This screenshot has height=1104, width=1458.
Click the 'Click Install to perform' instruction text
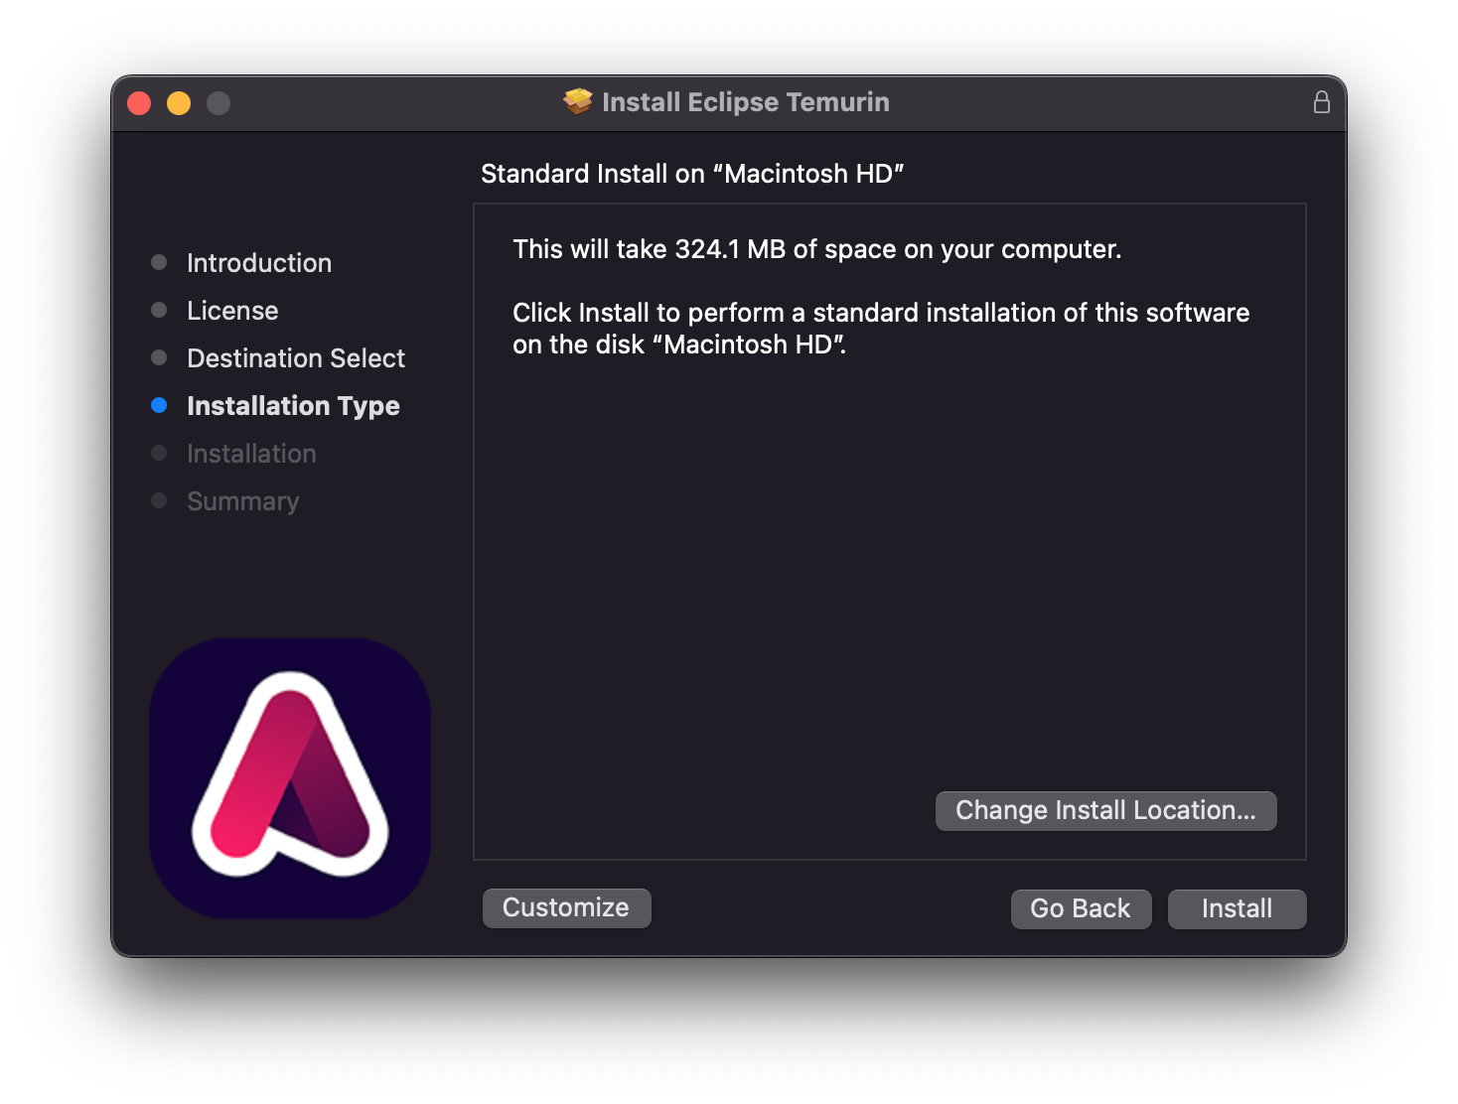point(881,329)
